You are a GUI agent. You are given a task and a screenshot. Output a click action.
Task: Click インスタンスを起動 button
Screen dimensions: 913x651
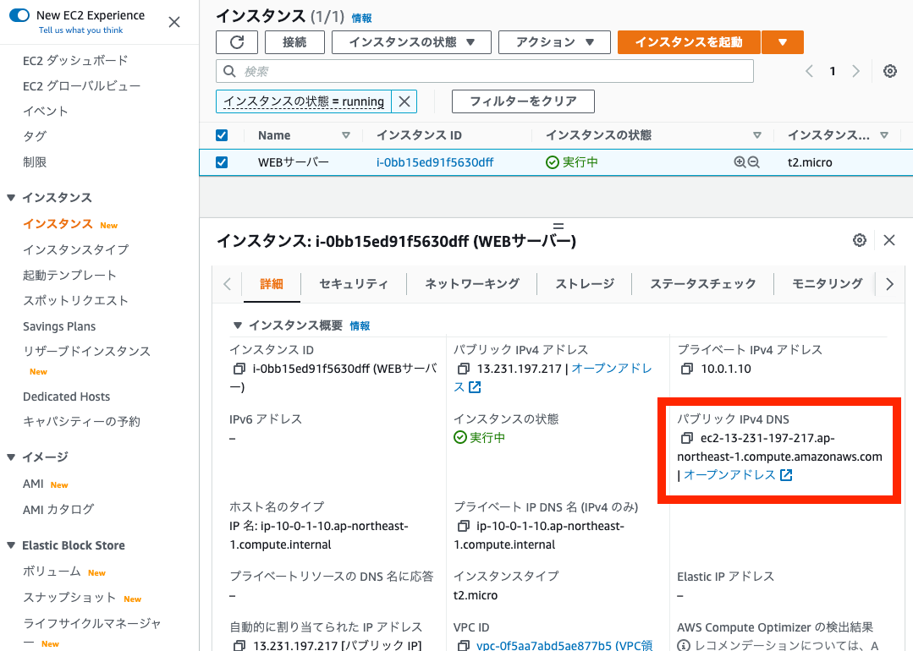[689, 42]
